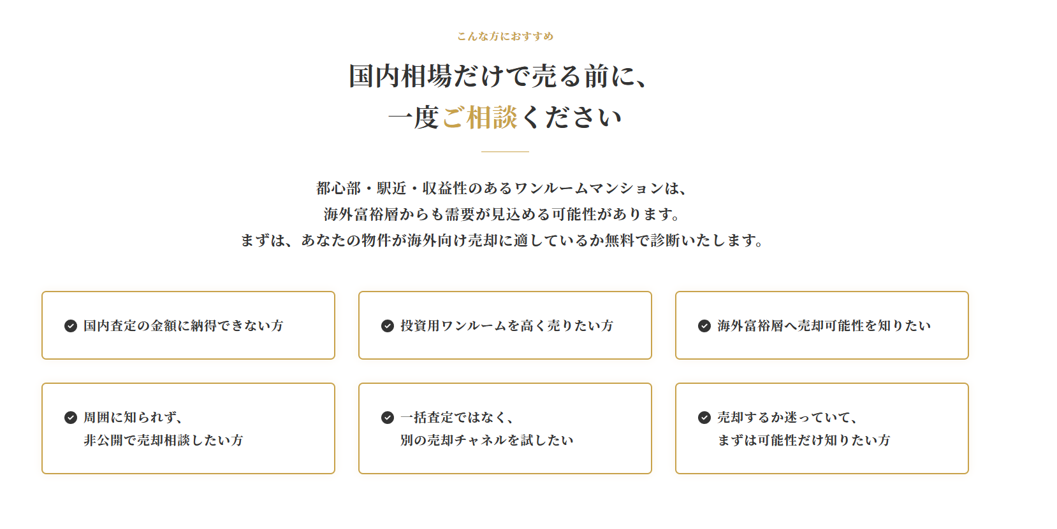
Task: Select the 投資用ワンルームを高く売りたい方 card
Action: pyautogui.click(x=505, y=325)
